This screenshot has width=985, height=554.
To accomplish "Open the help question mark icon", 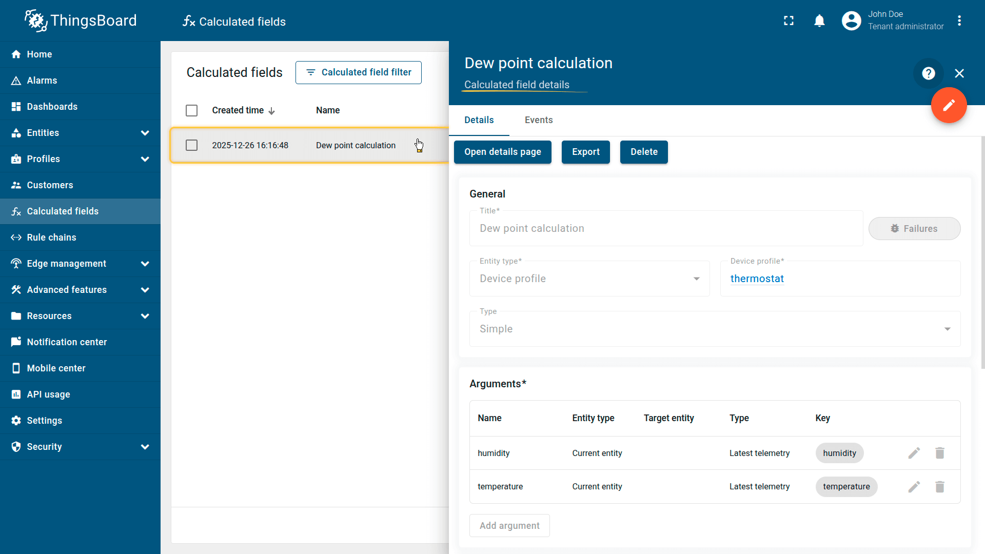I will pyautogui.click(x=928, y=73).
